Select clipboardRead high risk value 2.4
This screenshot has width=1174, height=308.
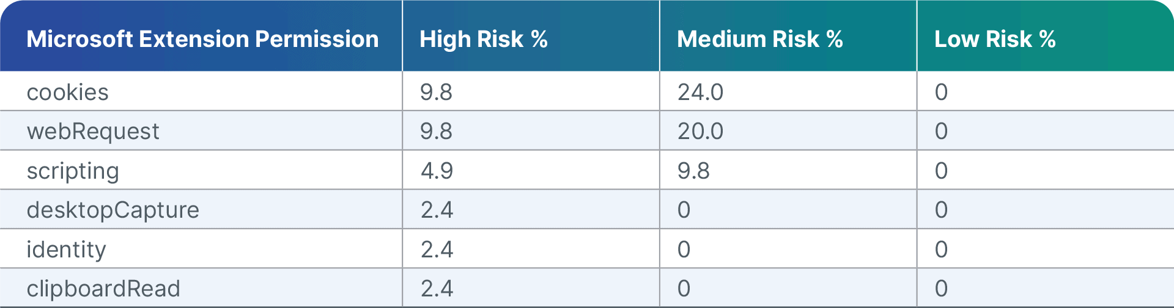click(437, 288)
